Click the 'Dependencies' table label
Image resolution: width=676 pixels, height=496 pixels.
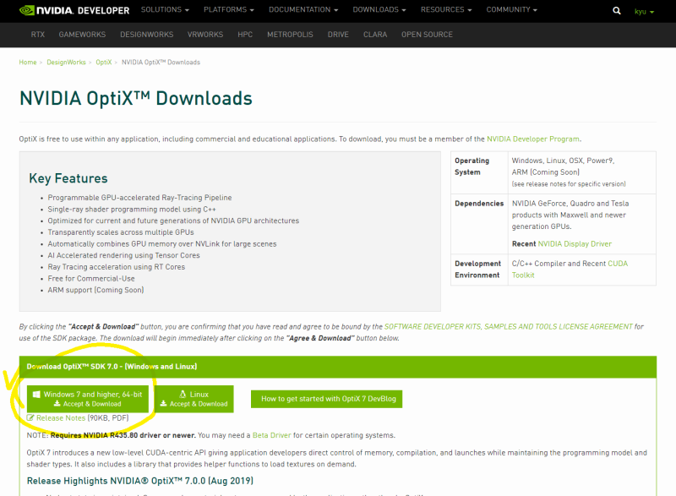coord(479,204)
